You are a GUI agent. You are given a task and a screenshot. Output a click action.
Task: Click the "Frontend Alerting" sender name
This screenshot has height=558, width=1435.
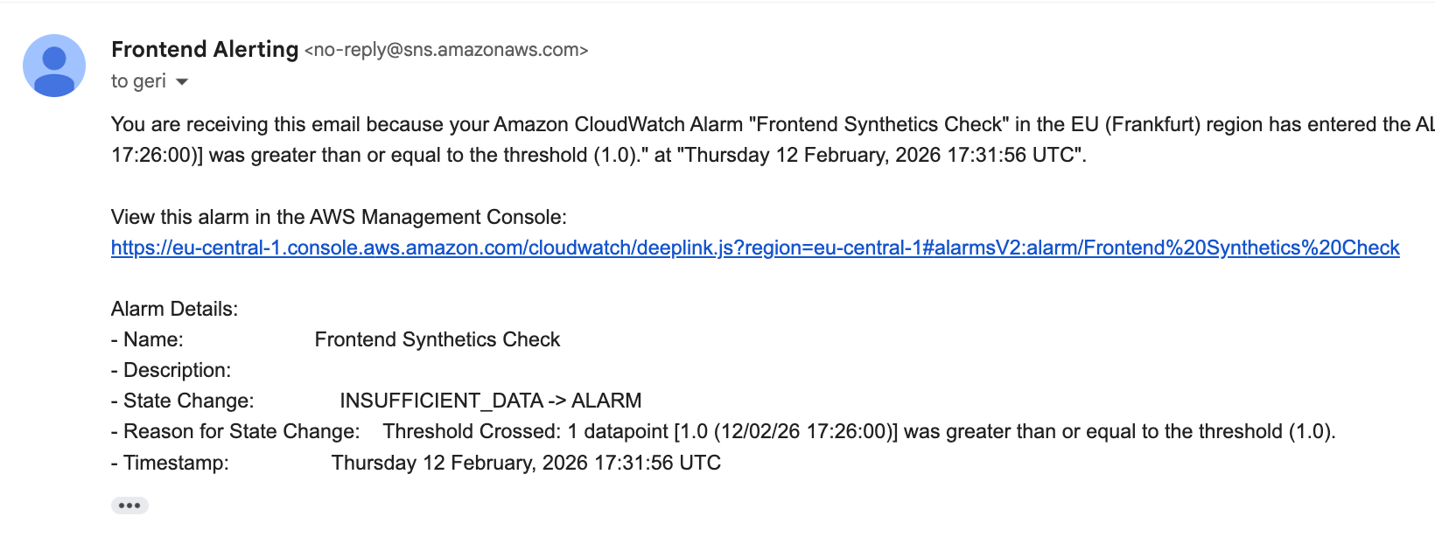click(x=205, y=50)
